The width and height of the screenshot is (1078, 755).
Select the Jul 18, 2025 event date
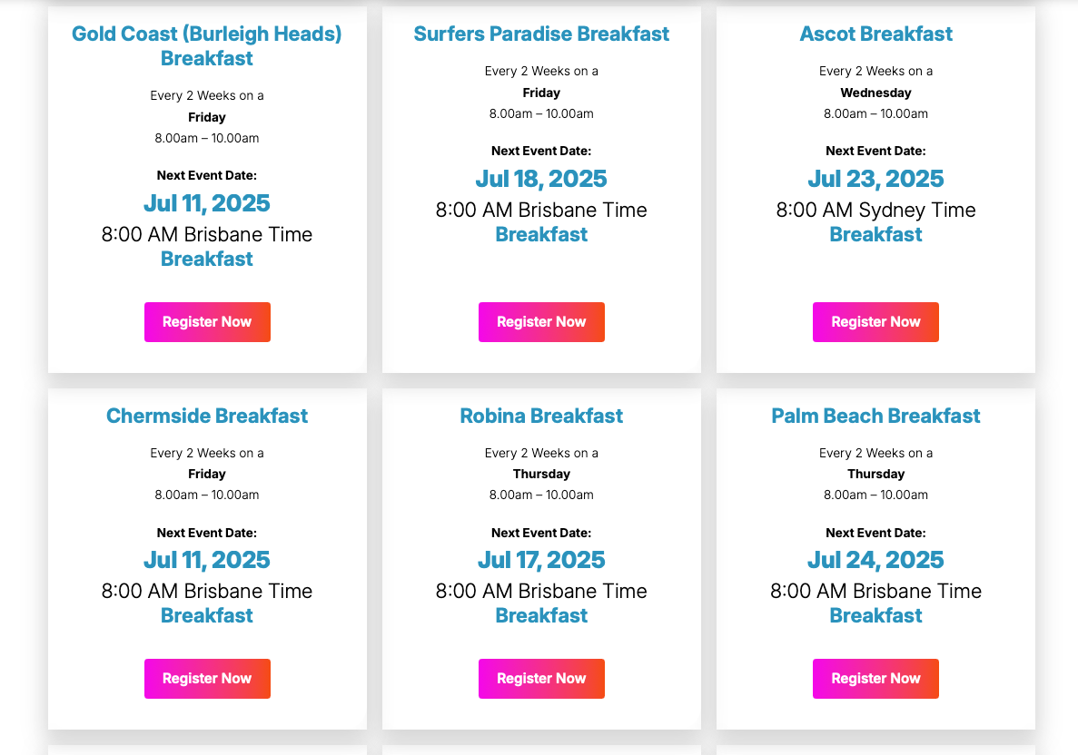pos(541,179)
